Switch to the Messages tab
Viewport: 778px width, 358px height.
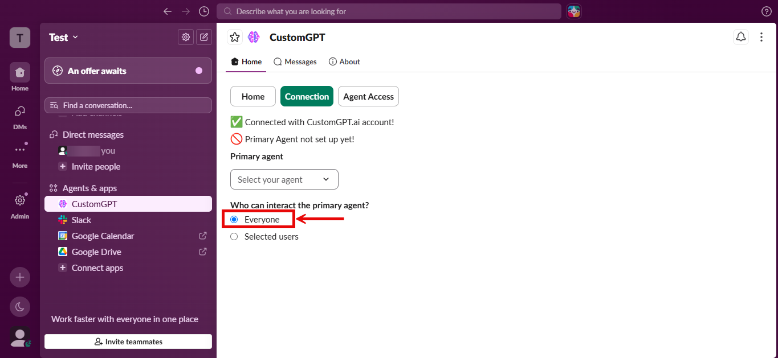click(295, 61)
